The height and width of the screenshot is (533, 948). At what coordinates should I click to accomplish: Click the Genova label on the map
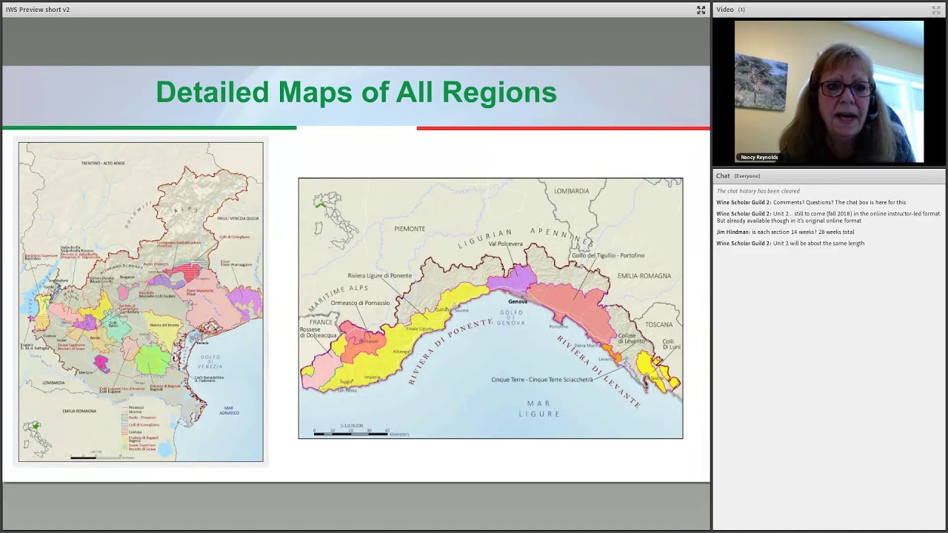(518, 301)
